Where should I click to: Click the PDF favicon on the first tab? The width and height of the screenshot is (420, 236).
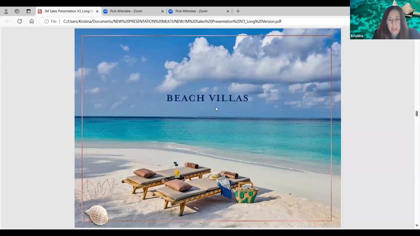pyautogui.click(x=40, y=11)
